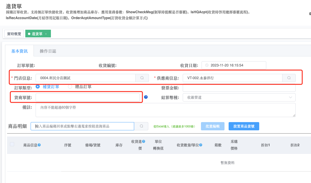The image size is (311, 183).
Task: Tick the select-all checkbox in table header
Action: (x=12, y=144)
